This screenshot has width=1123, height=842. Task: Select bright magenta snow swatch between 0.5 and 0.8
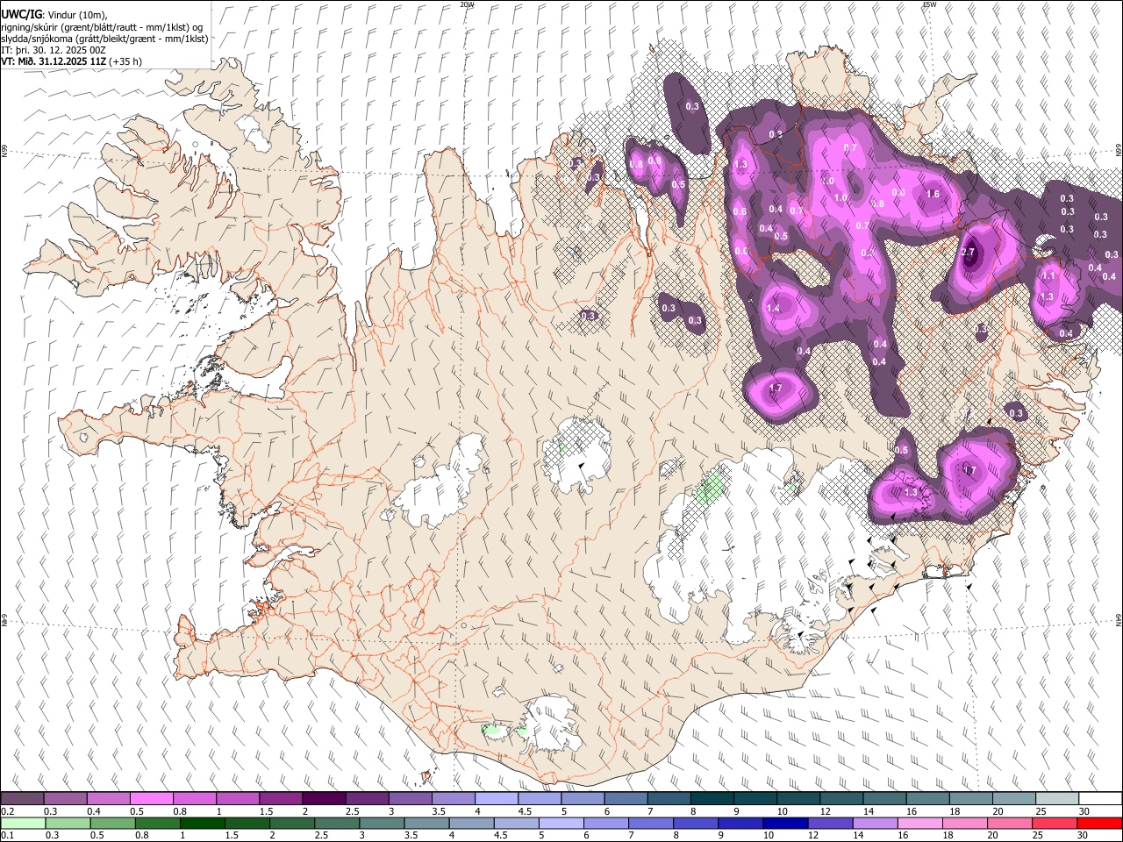[x=152, y=798]
